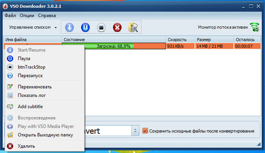
Task: Sort by the Размер column header
Action: point(214,40)
